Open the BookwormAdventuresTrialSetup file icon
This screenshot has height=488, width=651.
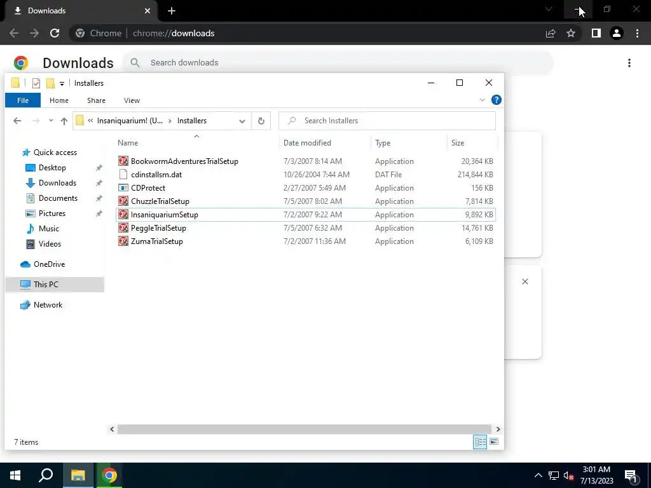point(123,161)
